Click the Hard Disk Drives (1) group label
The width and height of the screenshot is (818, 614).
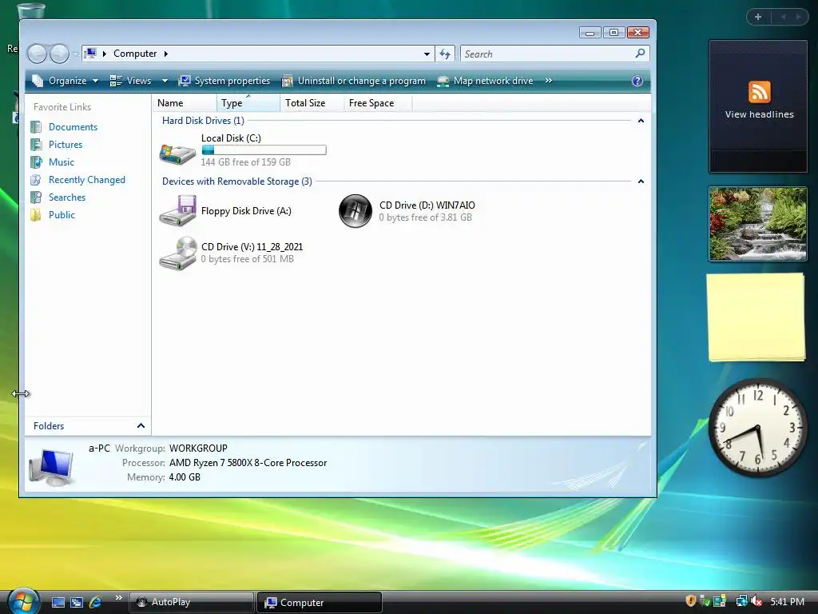(203, 121)
